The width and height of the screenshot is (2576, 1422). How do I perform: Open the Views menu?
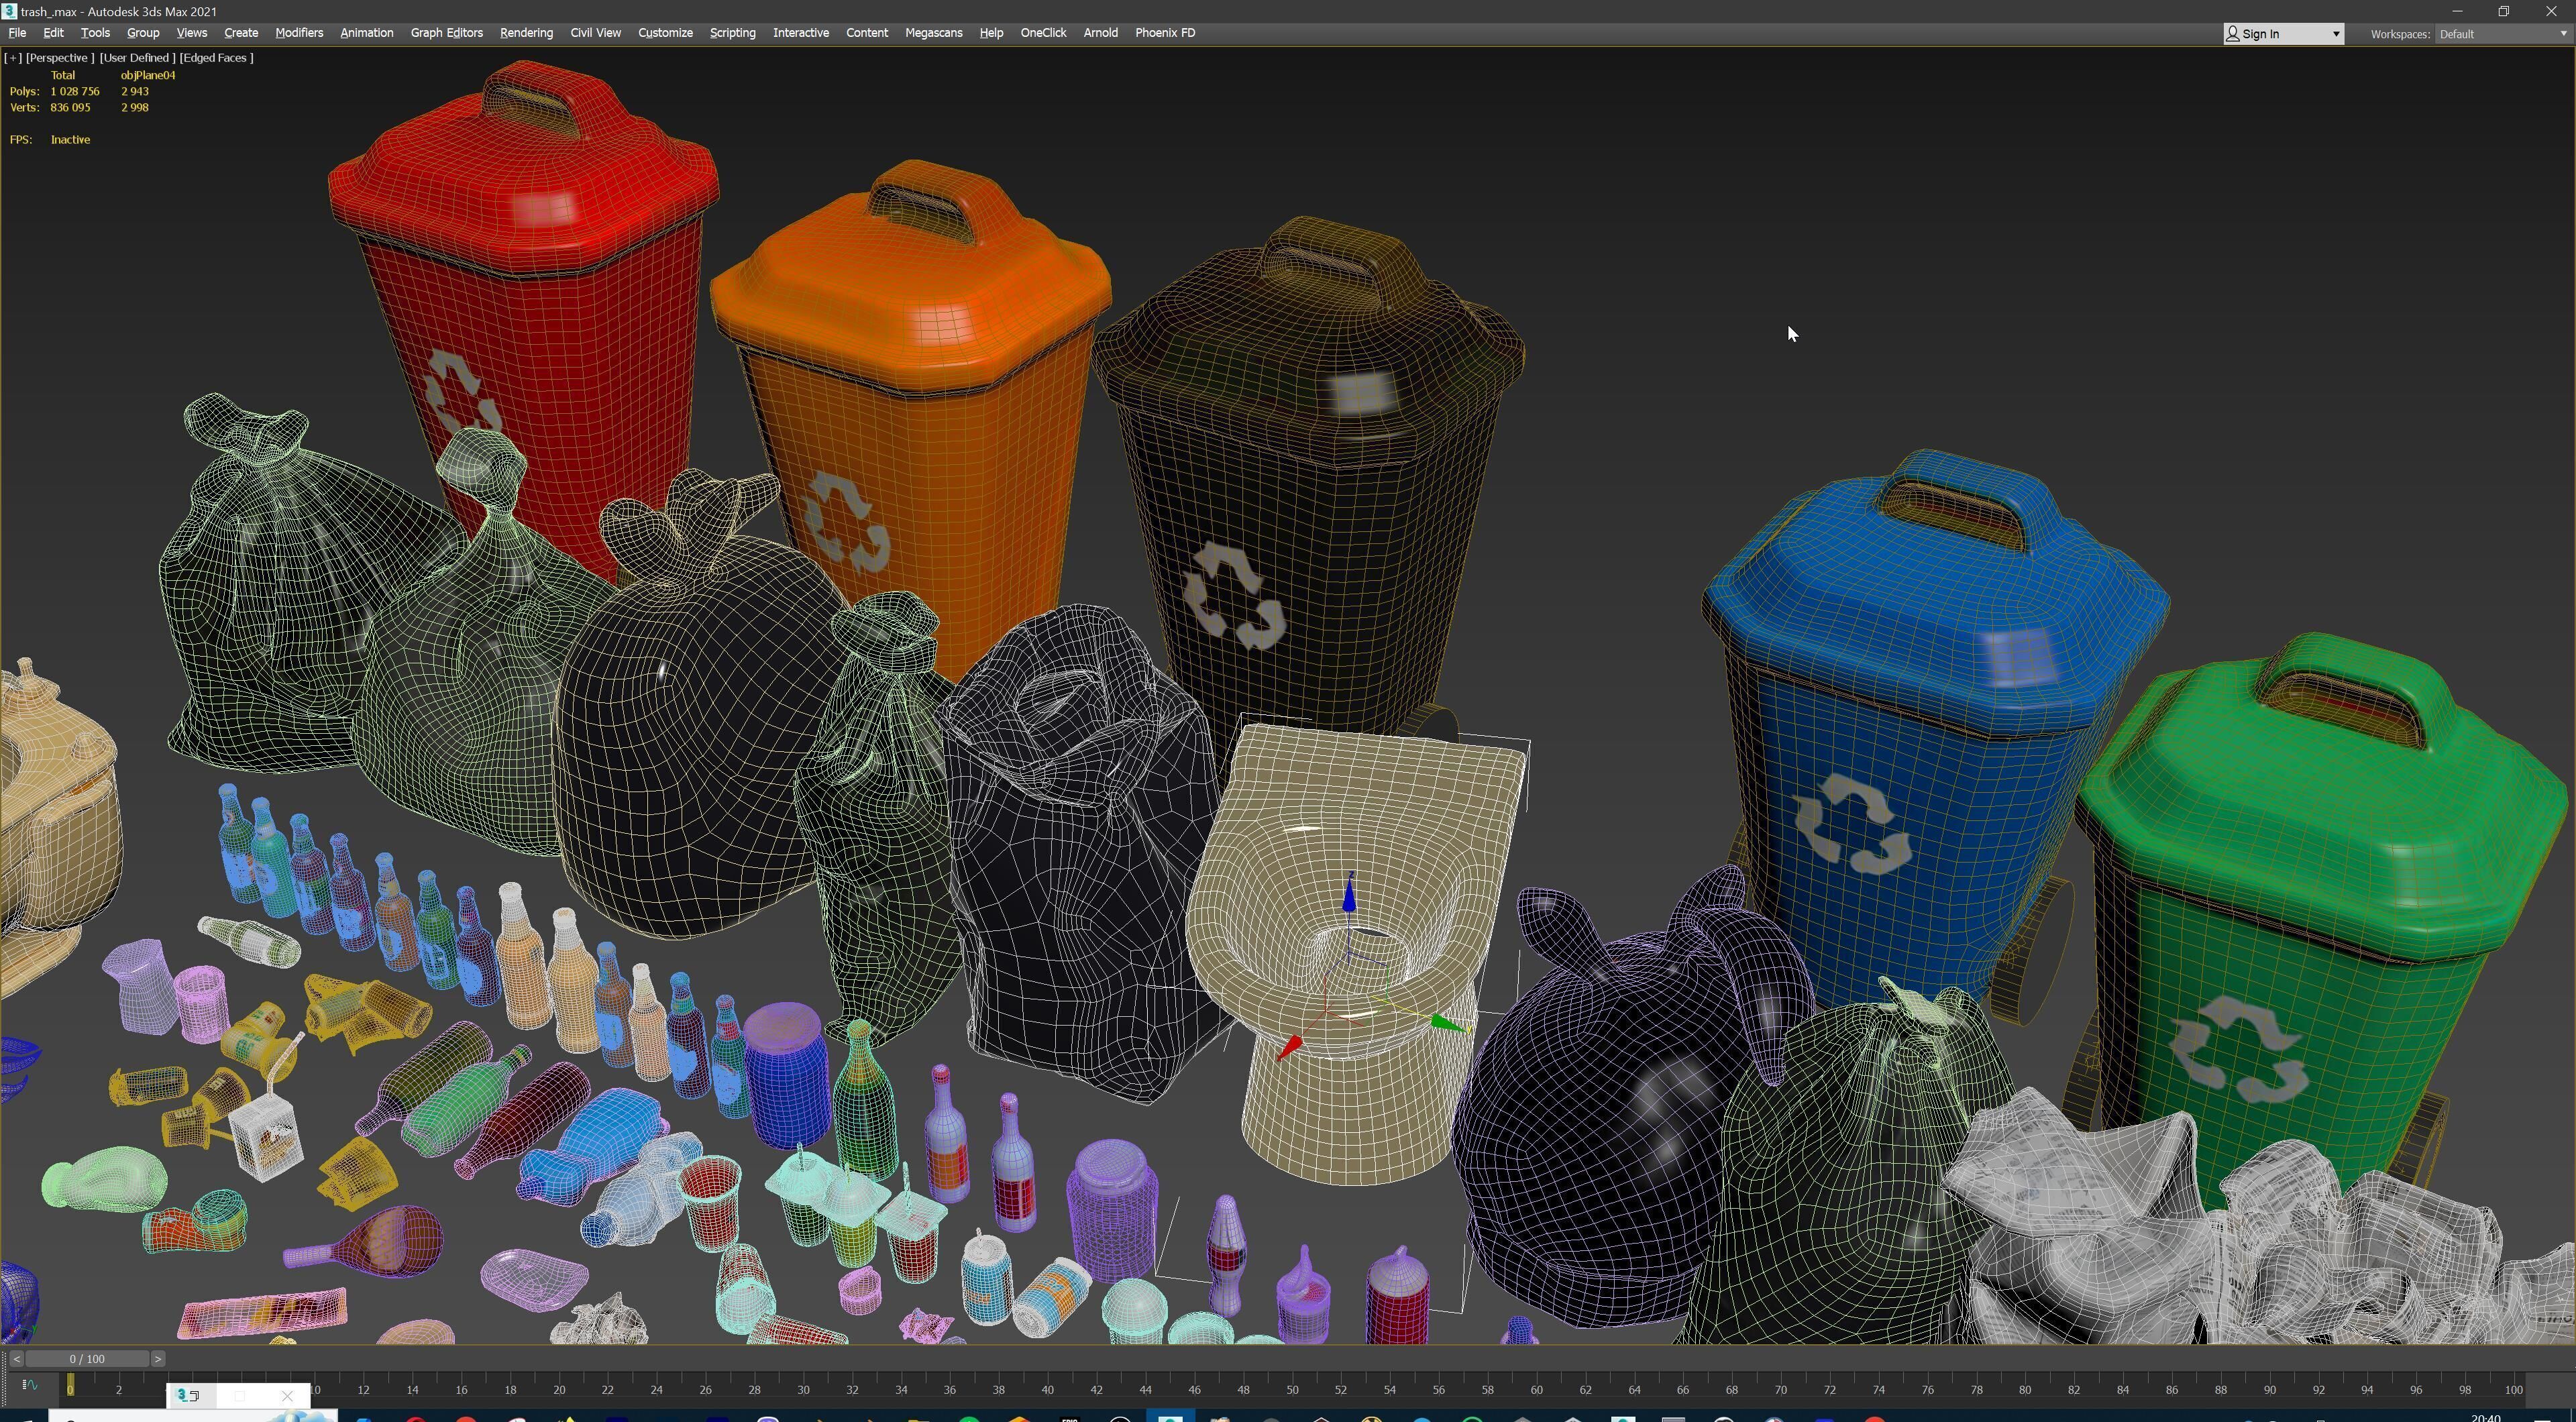point(191,33)
